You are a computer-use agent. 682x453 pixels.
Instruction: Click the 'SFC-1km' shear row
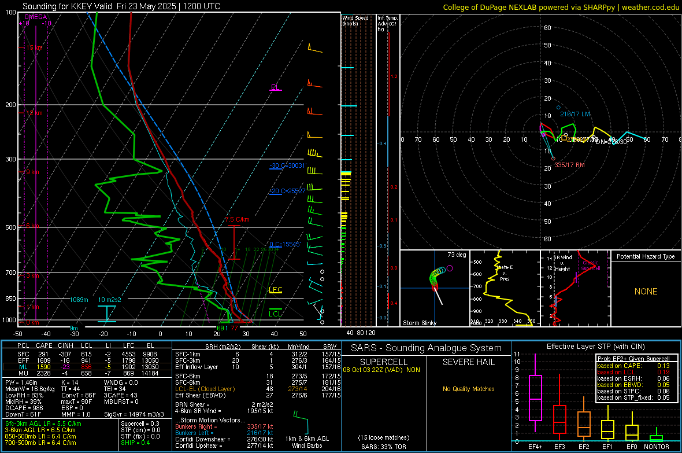click(x=258, y=354)
